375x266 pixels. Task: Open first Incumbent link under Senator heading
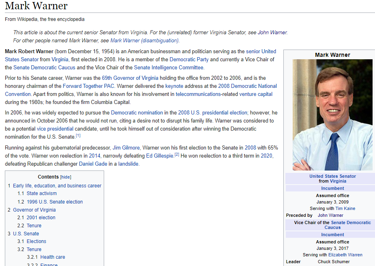(x=333, y=188)
